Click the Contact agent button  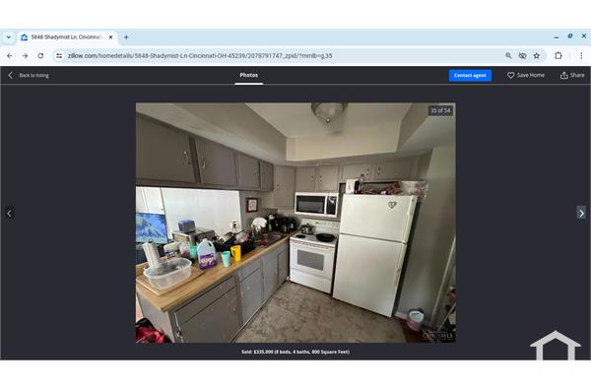pyautogui.click(x=470, y=76)
